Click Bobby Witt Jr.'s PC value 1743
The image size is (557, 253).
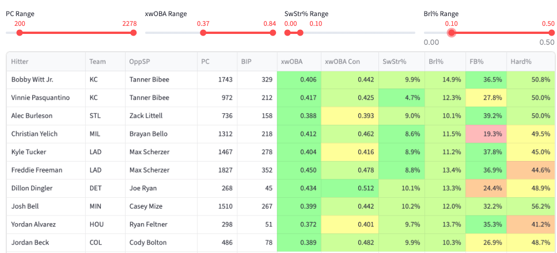click(x=217, y=80)
